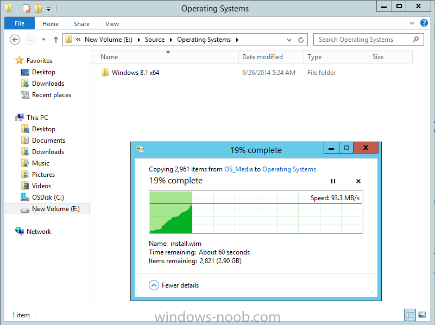Open Network in navigation pane
435x325 pixels.
(x=39, y=231)
